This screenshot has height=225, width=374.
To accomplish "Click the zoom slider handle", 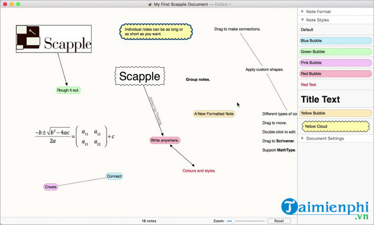I will click(233, 221).
